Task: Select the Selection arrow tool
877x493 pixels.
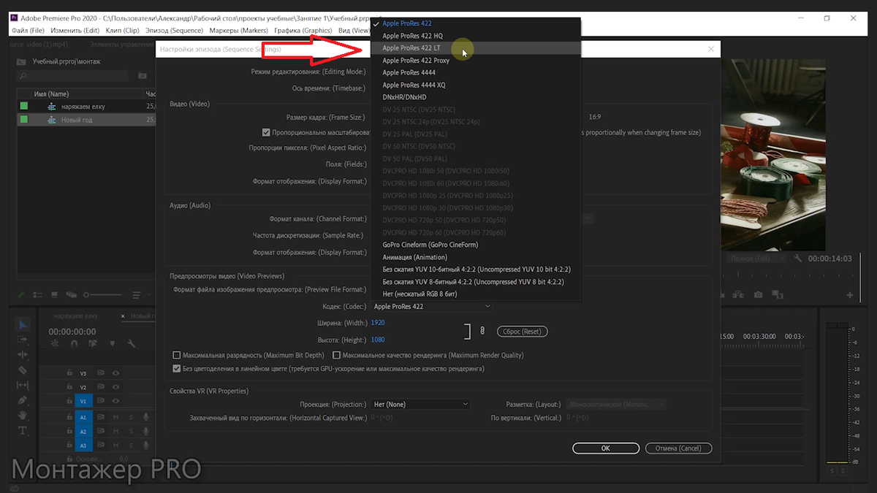Action: [23, 326]
